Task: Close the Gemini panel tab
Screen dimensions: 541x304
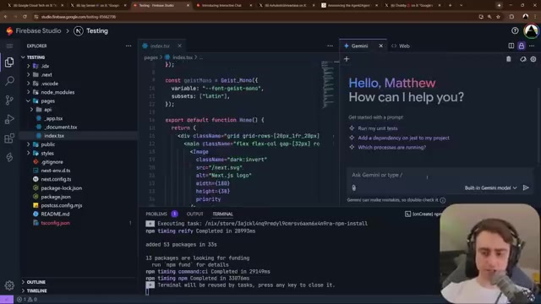Action: (380, 46)
